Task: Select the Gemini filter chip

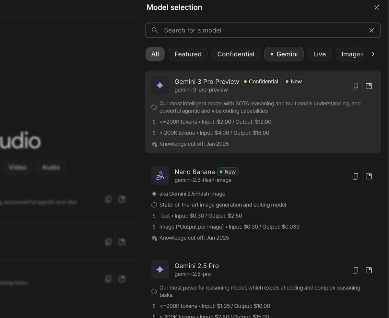Action: coord(284,54)
